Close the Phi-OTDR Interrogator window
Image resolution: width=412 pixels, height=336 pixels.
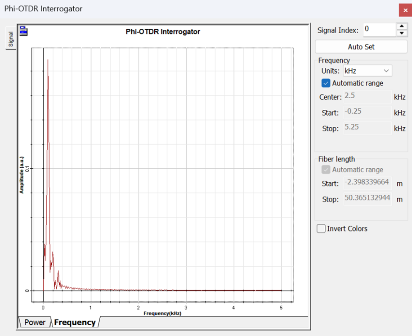tap(405, 10)
